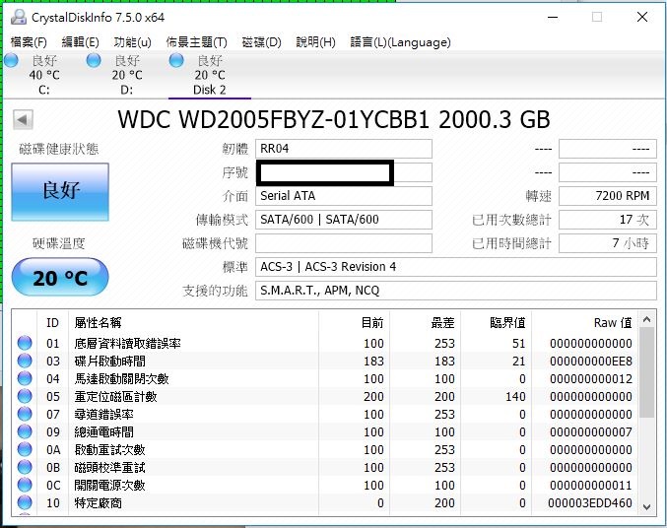Click the attribute list vertical scrollbar thumb

pos(647,372)
